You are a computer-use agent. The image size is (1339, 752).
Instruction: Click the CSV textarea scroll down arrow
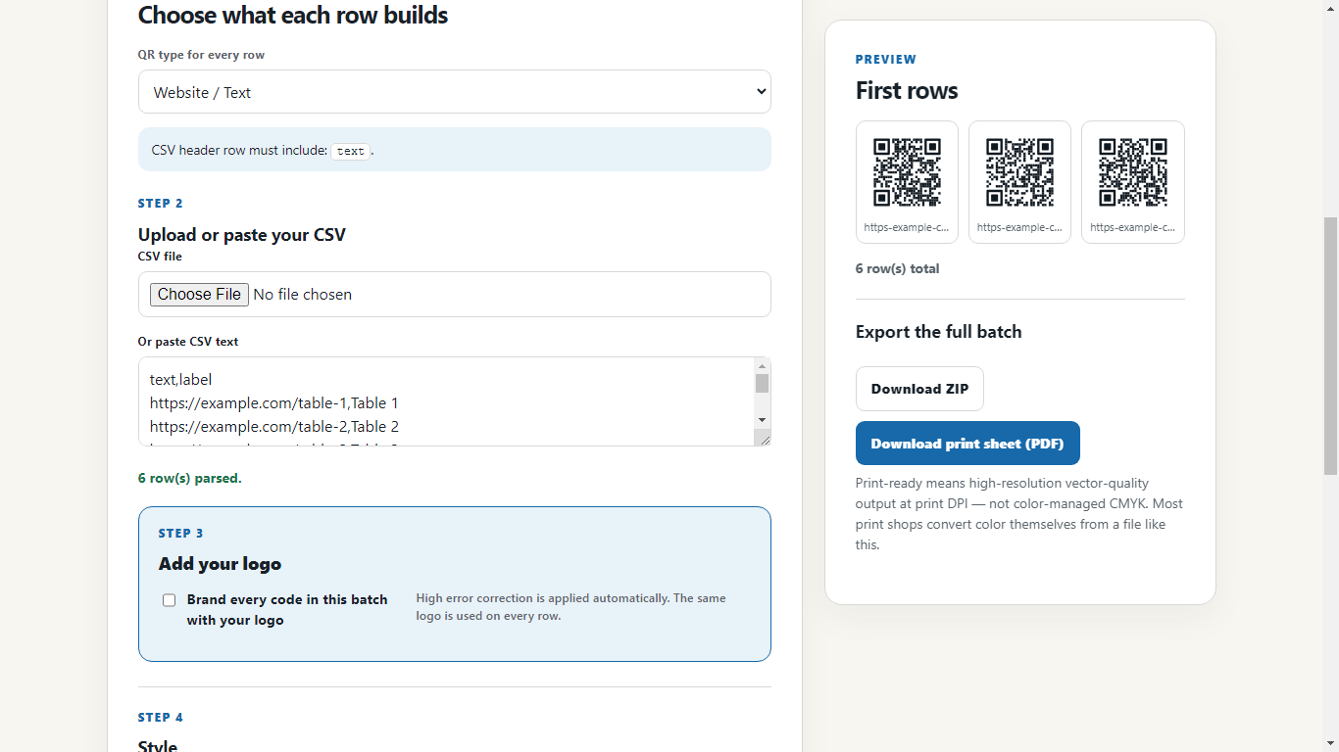762,420
